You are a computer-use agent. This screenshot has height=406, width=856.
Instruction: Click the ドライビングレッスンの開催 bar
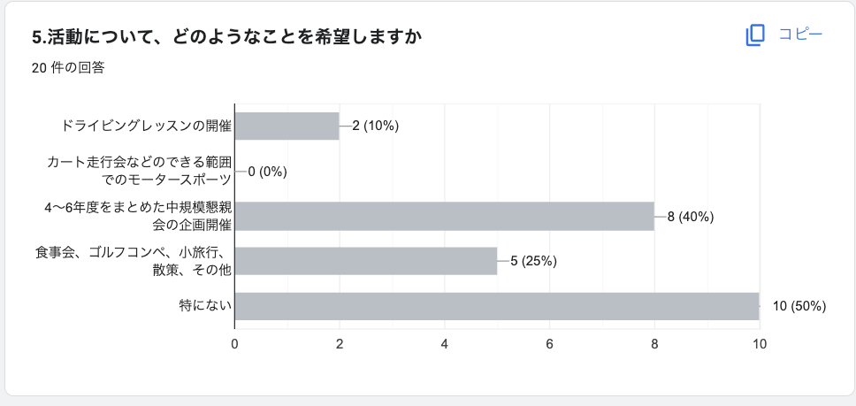click(x=287, y=126)
